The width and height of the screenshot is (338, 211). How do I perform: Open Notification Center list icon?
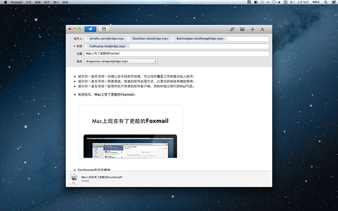333,2
